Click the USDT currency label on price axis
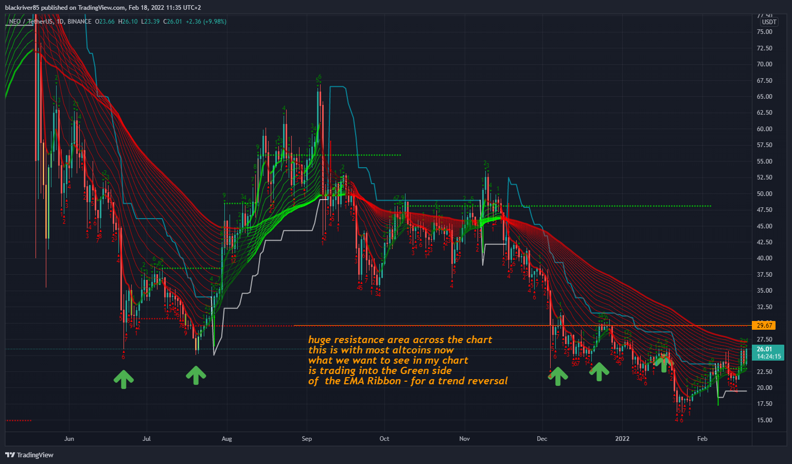This screenshot has height=464, width=792. point(769,22)
